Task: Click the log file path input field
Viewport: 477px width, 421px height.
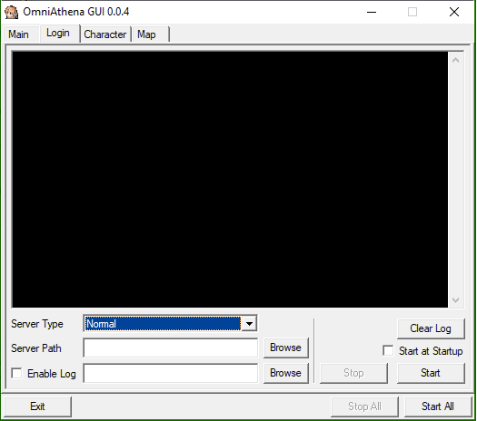Action: [171, 373]
